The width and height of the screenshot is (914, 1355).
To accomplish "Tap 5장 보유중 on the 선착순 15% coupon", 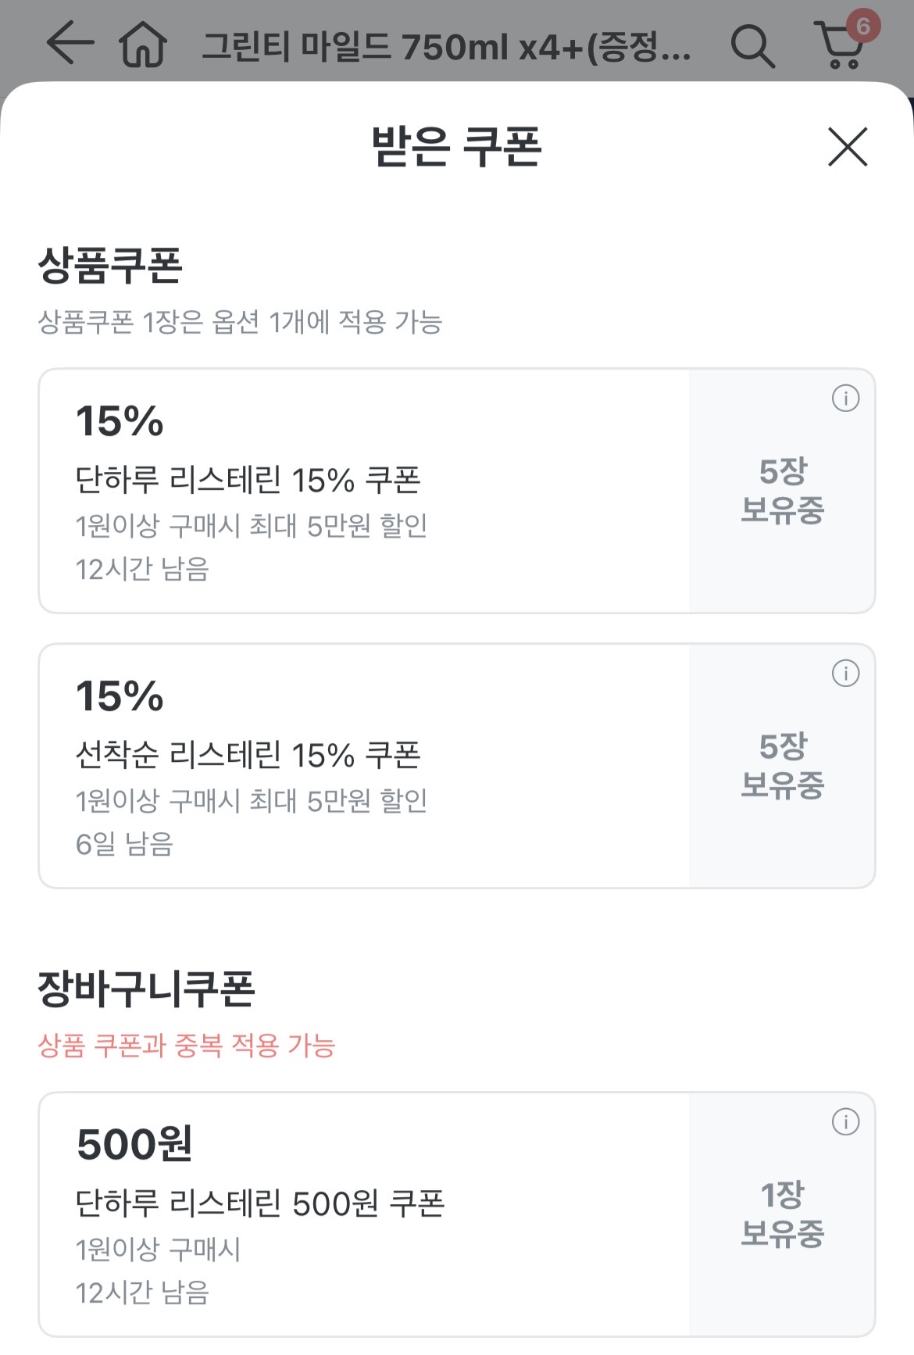I will click(x=782, y=766).
